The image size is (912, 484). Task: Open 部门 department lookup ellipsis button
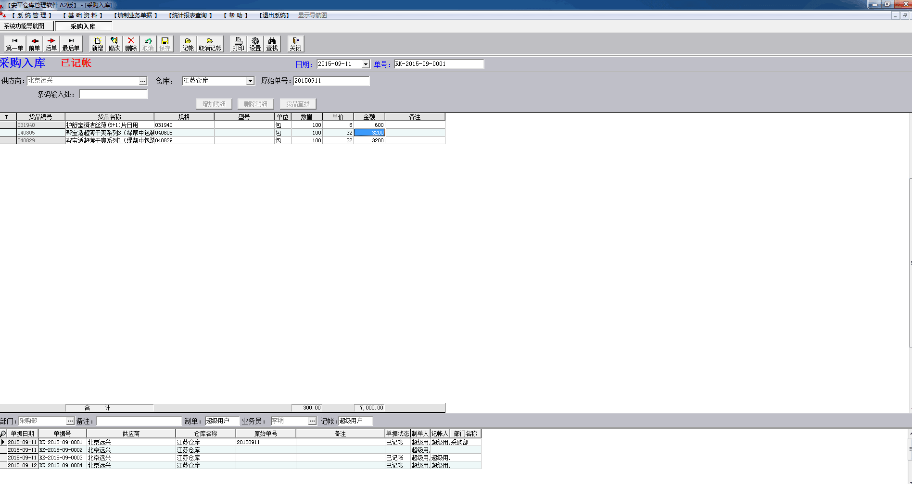coord(70,421)
